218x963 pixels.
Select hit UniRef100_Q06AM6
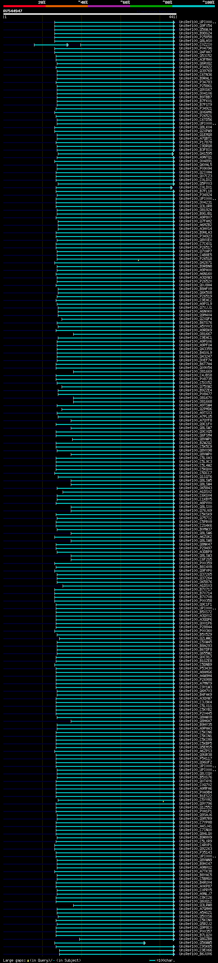pos(196,112)
